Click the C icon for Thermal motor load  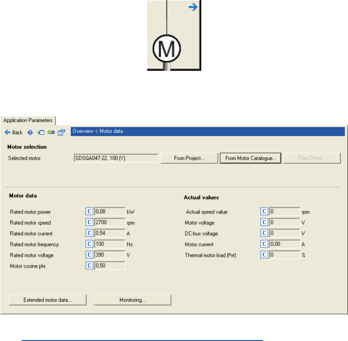(264, 255)
